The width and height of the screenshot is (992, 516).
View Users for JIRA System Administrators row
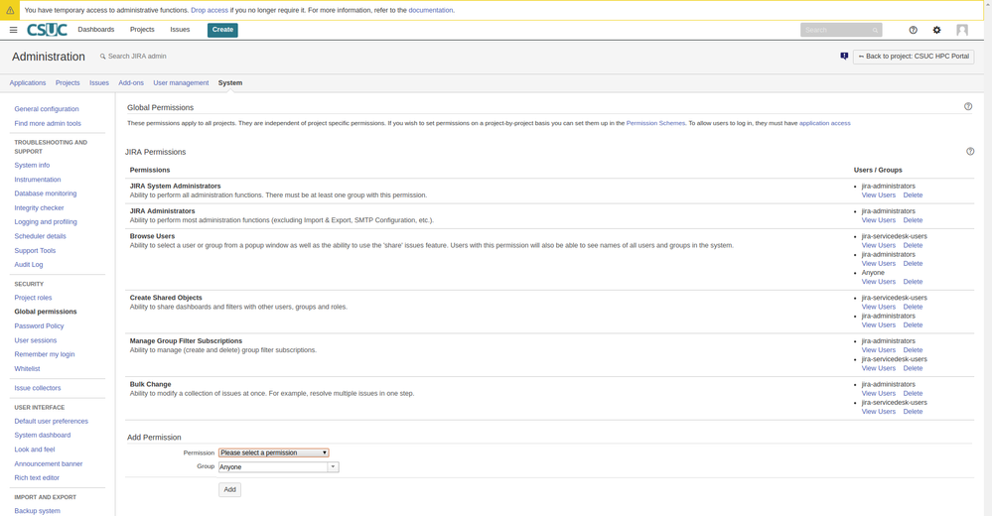pyautogui.click(x=879, y=195)
